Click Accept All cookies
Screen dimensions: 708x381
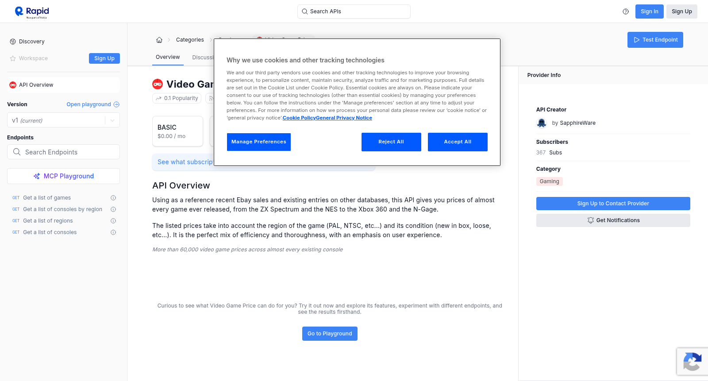pyautogui.click(x=458, y=142)
